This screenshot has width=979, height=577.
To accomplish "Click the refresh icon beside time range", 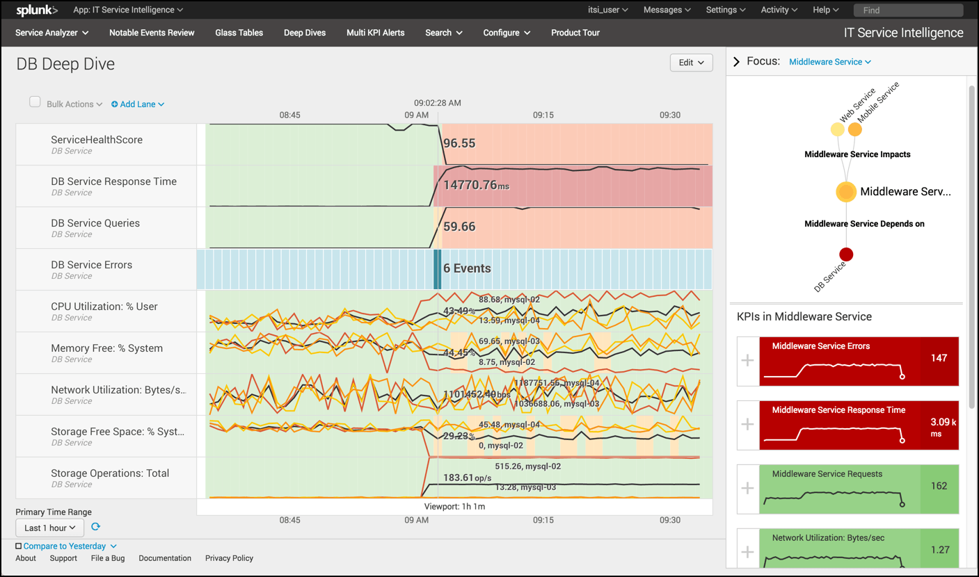I will coord(96,528).
